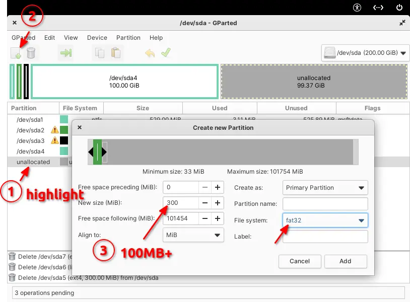Click the copy partition toolbar icon

(x=99, y=53)
